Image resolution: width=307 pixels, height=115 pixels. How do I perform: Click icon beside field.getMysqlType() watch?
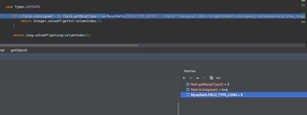[x=188, y=84]
